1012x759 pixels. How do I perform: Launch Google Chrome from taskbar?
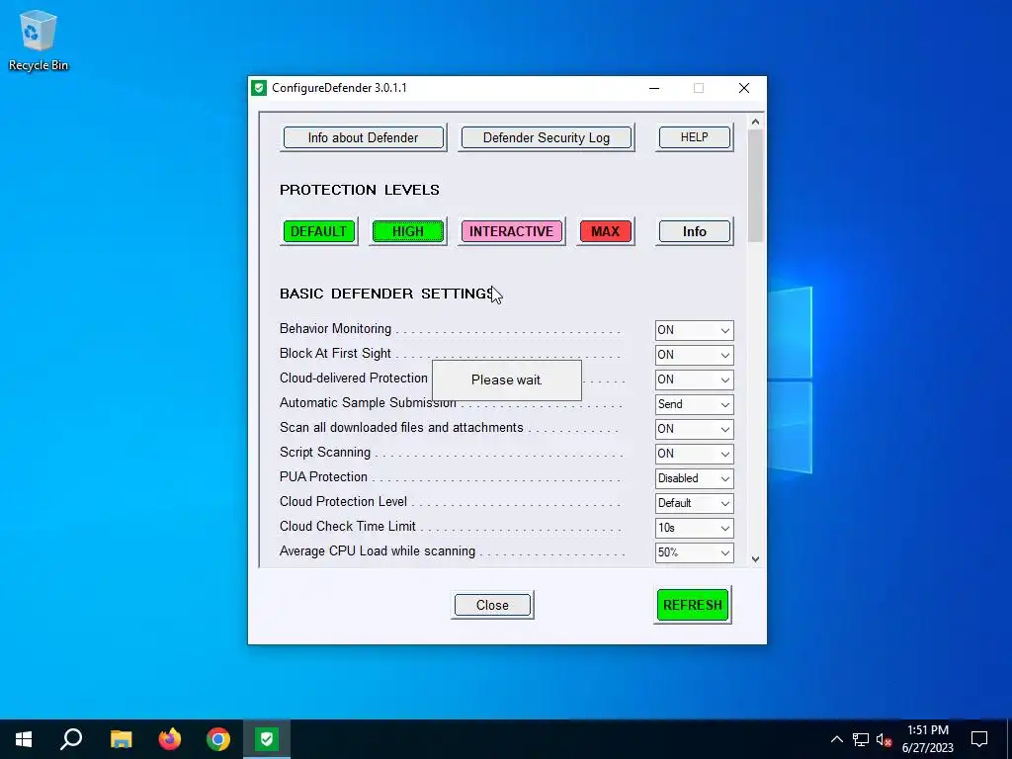click(x=218, y=739)
